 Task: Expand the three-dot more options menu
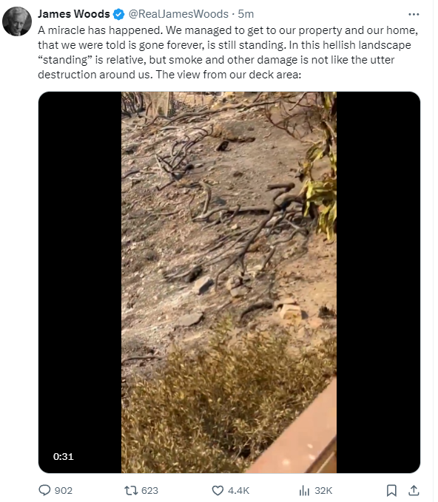click(414, 14)
